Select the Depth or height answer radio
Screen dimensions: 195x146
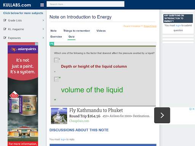pyautogui.click(x=56, y=60)
